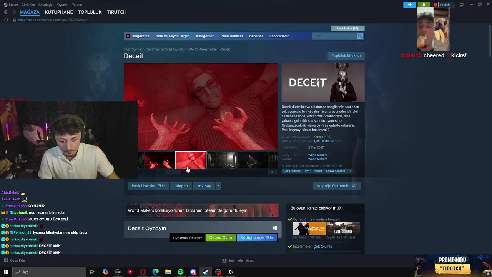Switch to the TOPLULUK tab
Viewport: 492px width, 277px height.
pos(90,12)
